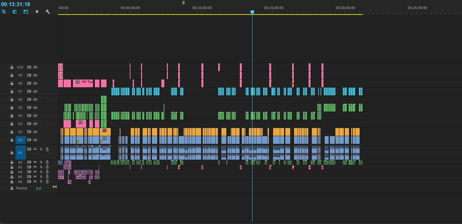Screen dimensions: 462x224
Task: Enable voice-over record on A1
Action: pyautogui.click(x=47, y=149)
